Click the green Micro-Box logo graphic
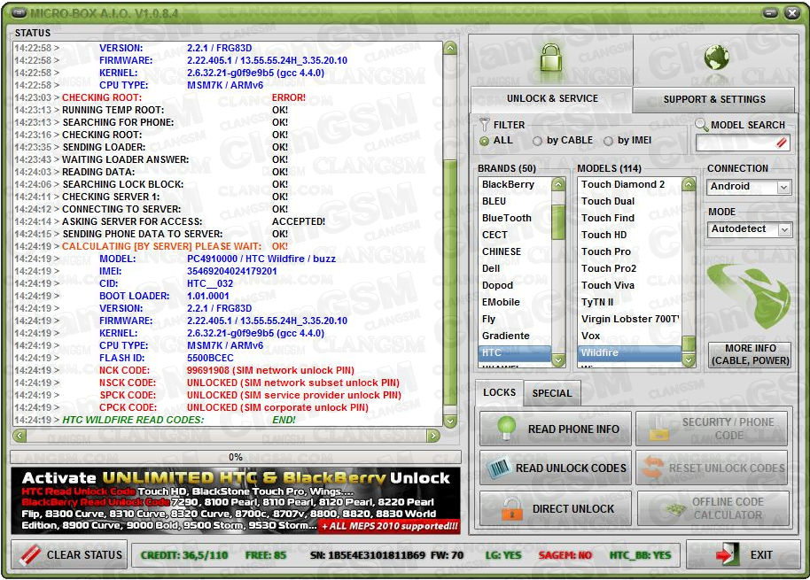 [749, 295]
